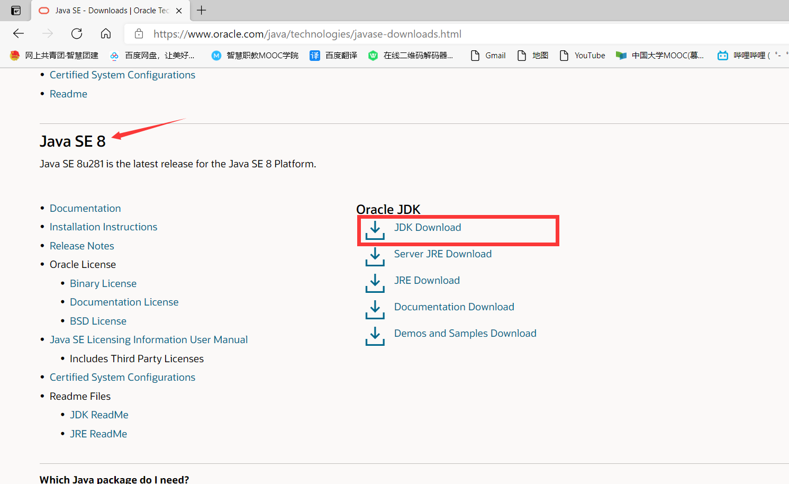Screen dimensions: 789x484
Task: Open Java SE Licensing Information User Manual
Action: point(149,339)
